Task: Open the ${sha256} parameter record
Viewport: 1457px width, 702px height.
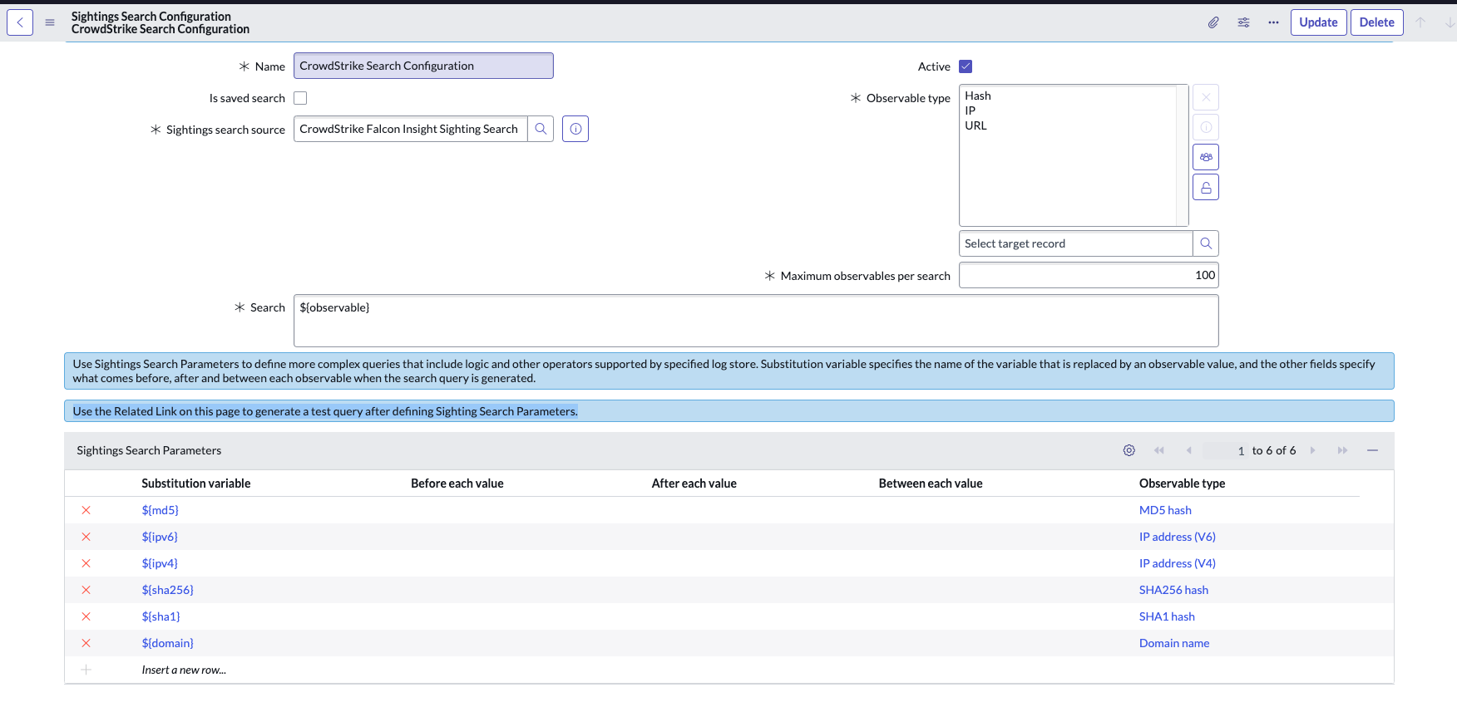Action: pyautogui.click(x=167, y=590)
